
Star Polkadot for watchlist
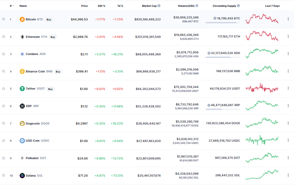tap(4, 158)
